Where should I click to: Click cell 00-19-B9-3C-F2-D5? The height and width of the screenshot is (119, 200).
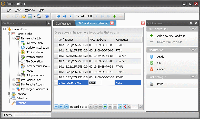[101, 45]
